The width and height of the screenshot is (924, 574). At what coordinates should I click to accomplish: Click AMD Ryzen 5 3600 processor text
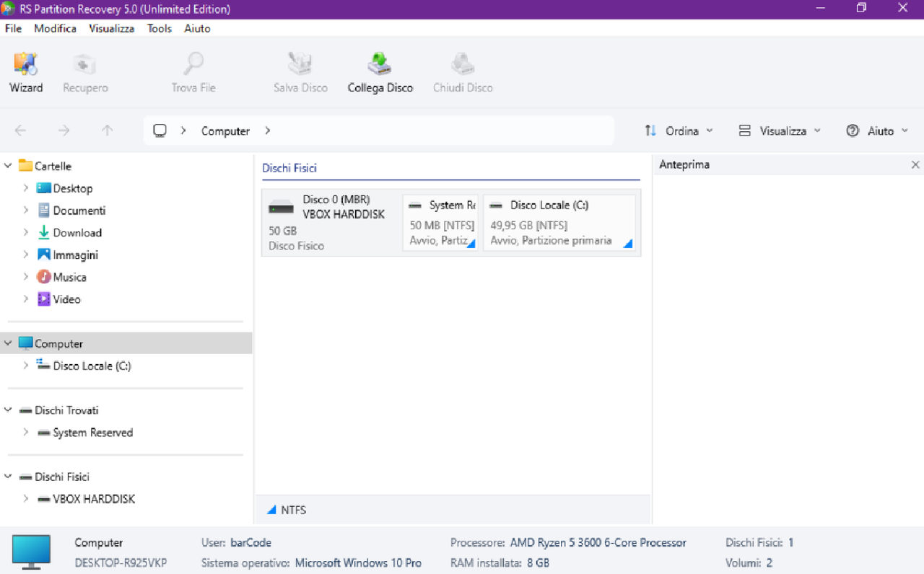pyautogui.click(x=598, y=542)
